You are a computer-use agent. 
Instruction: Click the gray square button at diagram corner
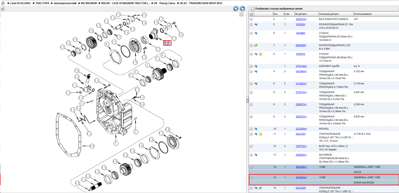point(241,14)
